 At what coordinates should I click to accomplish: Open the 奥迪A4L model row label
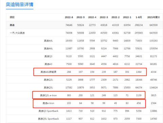(x=48, y=41)
